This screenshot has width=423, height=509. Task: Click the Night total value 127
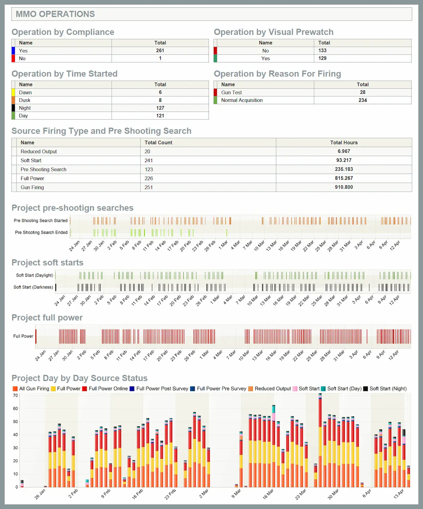pyautogui.click(x=160, y=108)
